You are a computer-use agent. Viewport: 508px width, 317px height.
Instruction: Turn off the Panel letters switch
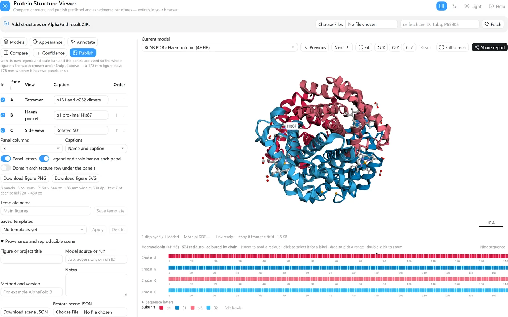(6, 159)
